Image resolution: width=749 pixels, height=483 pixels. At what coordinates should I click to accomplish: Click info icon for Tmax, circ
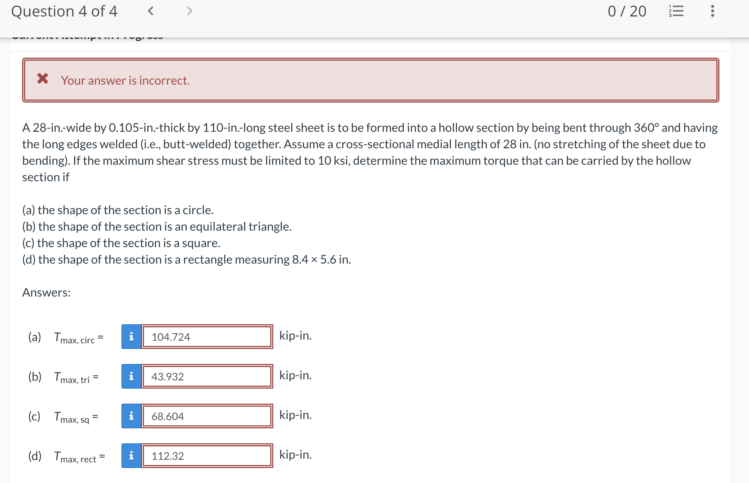click(x=131, y=337)
